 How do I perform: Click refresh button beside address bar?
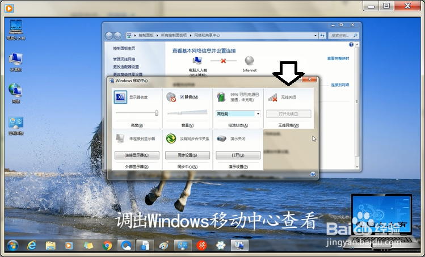(x=322, y=36)
